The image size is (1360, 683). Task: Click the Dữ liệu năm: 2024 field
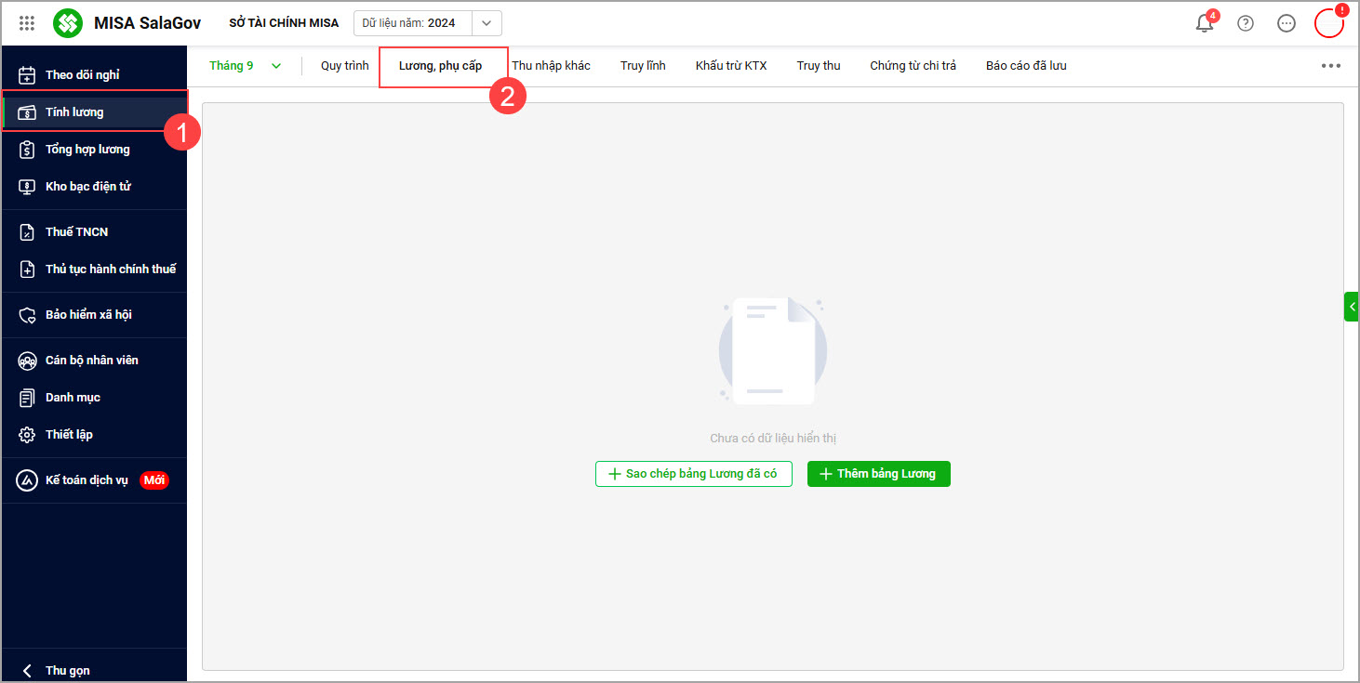pyautogui.click(x=413, y=23)
